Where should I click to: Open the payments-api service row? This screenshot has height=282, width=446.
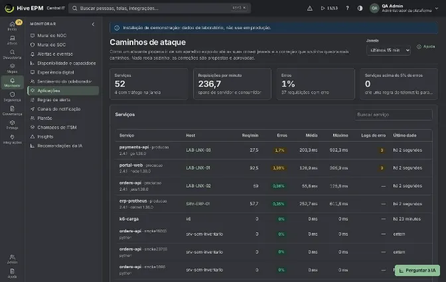pos(273,150)
